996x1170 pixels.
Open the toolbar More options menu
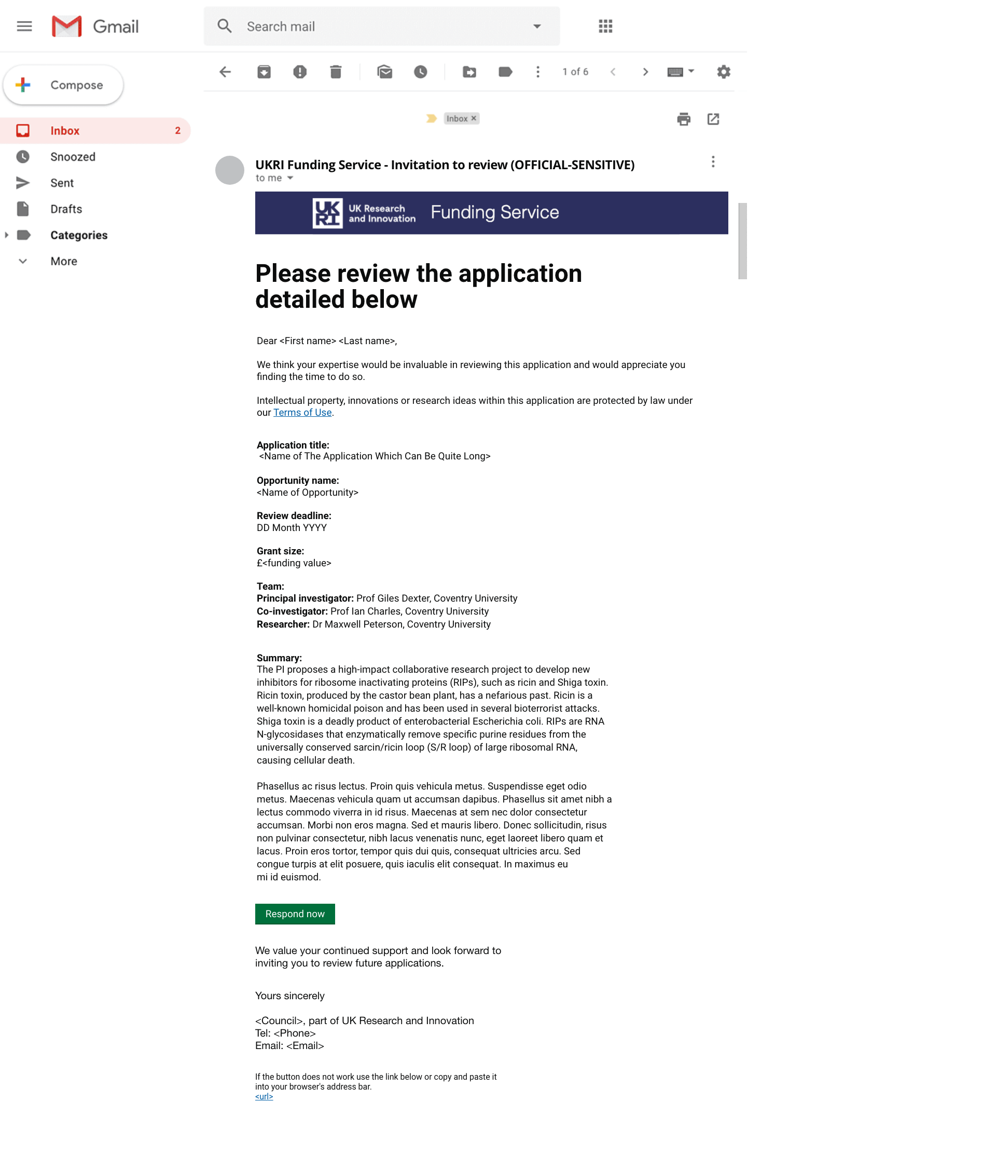(x=538, y=72)
